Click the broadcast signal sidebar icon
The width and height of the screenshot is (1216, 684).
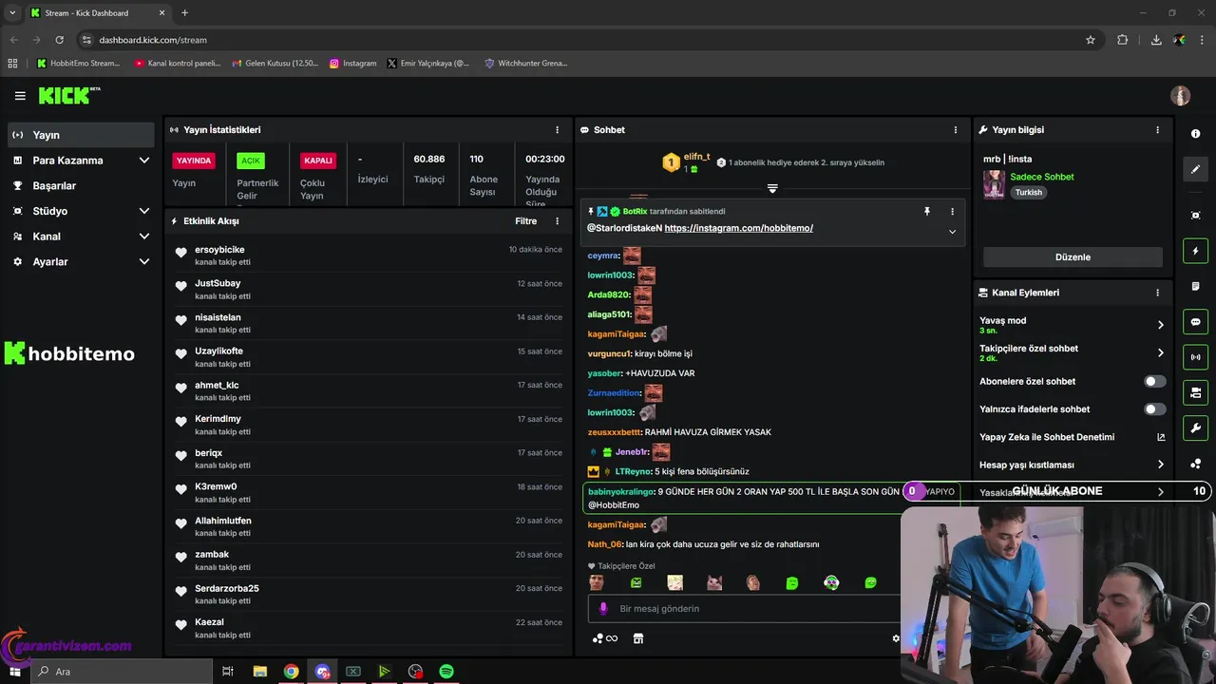[x=1195, y=357]
